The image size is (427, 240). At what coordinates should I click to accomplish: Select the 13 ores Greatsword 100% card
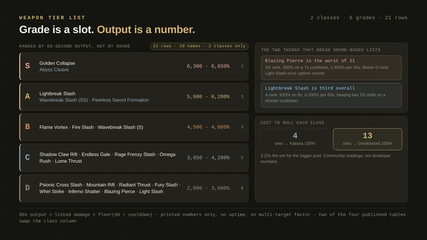coord(367,139)
